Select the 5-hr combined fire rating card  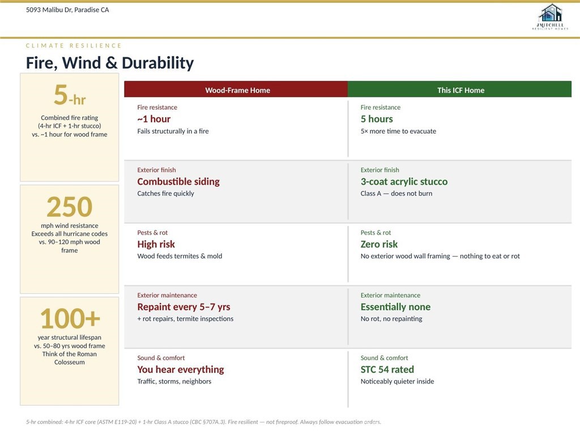pos(70,127)
